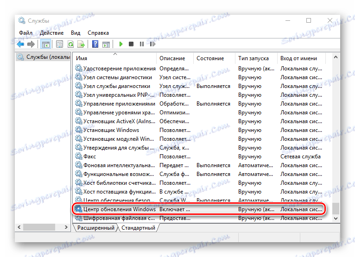This screenshot has width=355, height=257.
Task: Open the Properties toolbar icon
Action: tap(59, 44)
